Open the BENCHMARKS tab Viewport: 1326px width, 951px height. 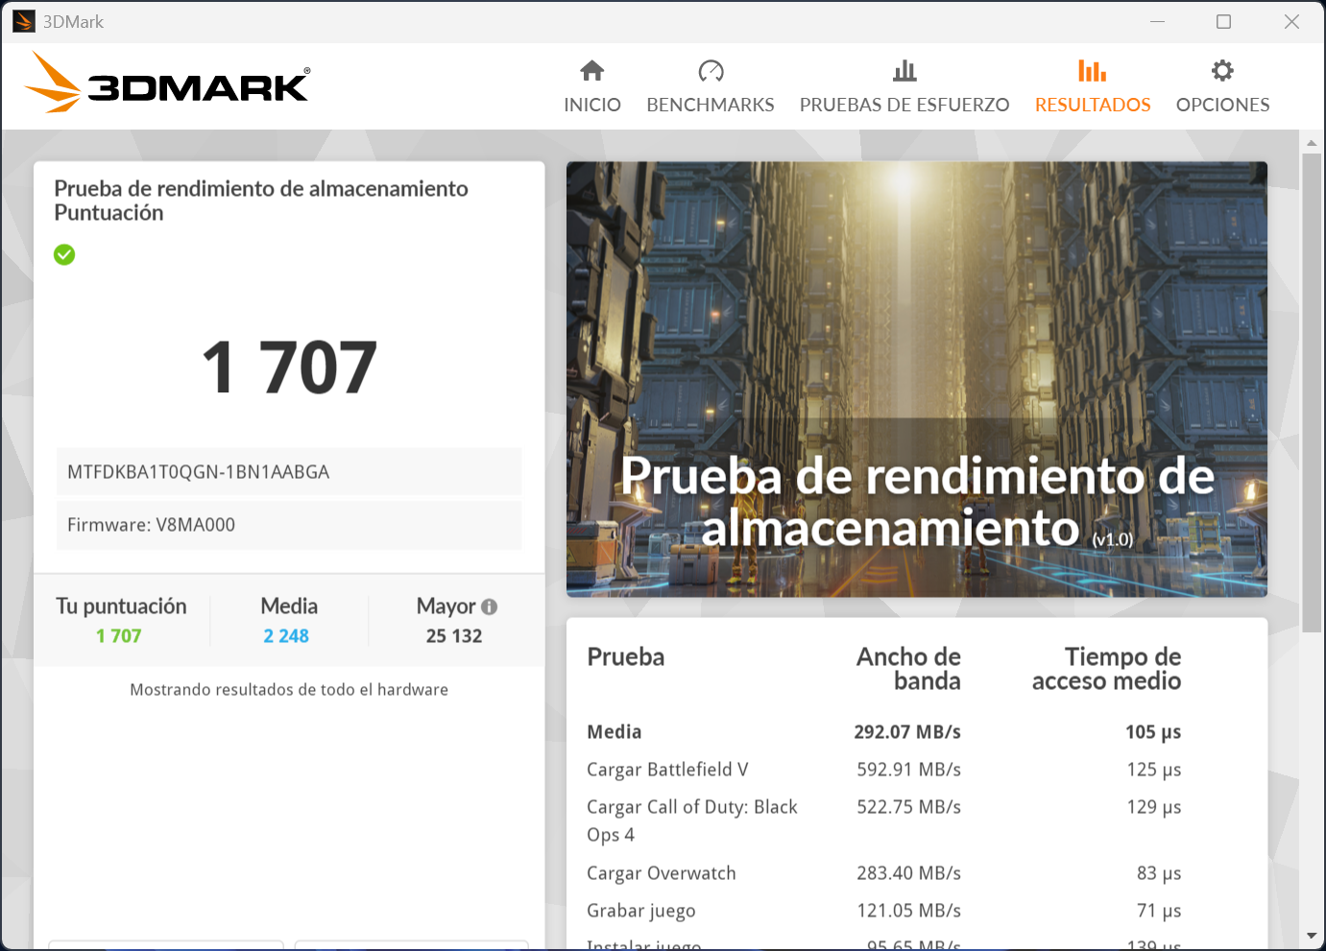tap(711, 87)
